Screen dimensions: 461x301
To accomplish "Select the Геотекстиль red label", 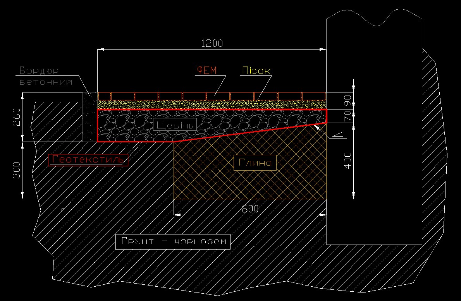I will click(x=88, y=160).
